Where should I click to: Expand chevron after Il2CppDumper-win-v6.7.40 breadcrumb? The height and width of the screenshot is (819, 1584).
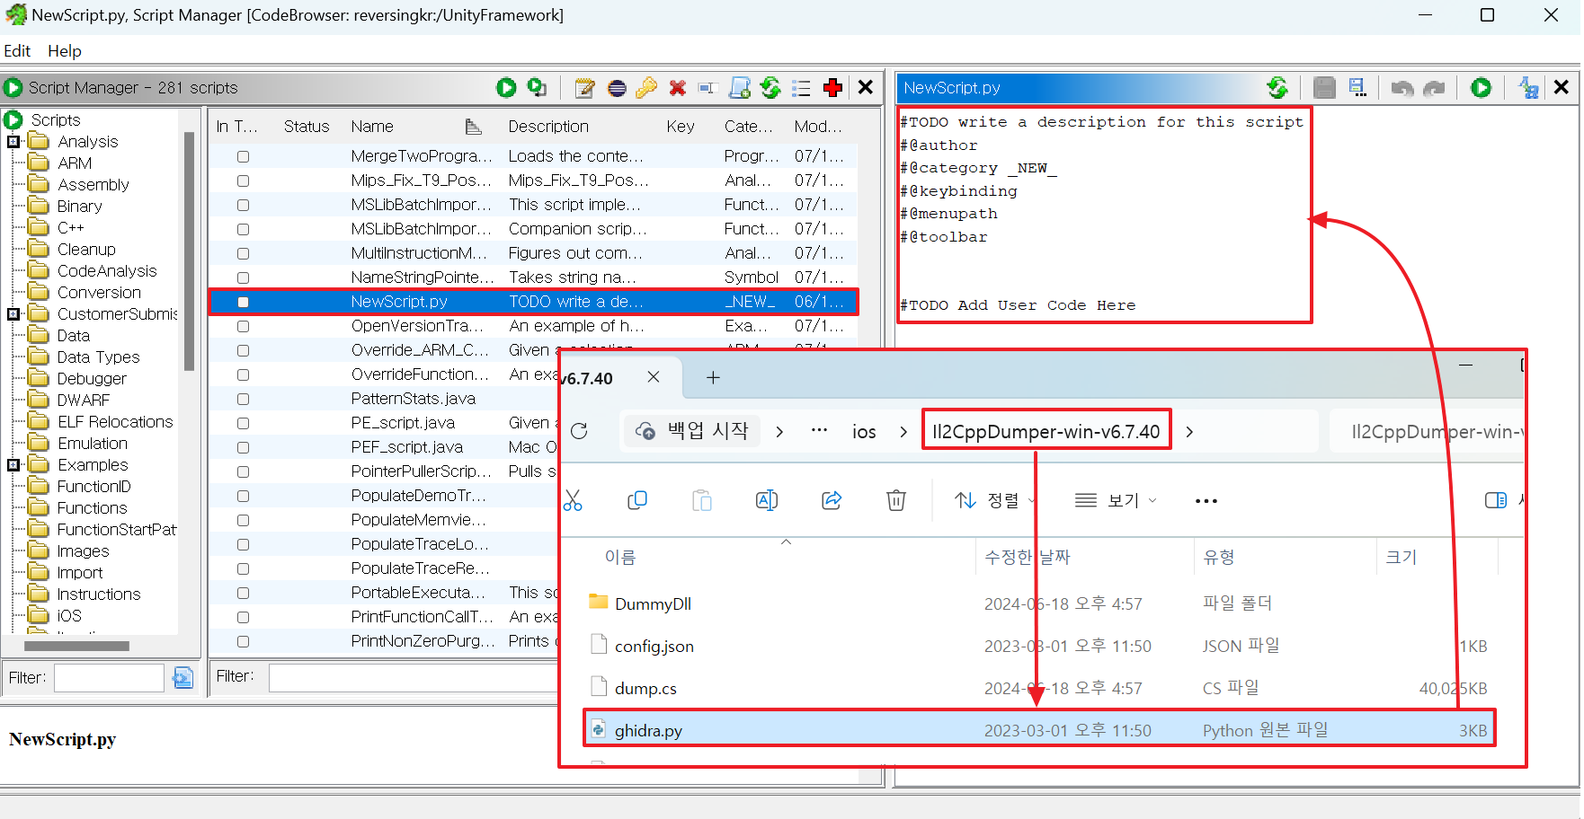(x=1189, y=432)
